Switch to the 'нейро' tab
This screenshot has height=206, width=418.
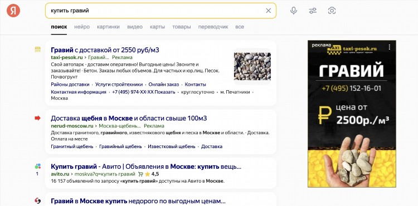(82, 27)
